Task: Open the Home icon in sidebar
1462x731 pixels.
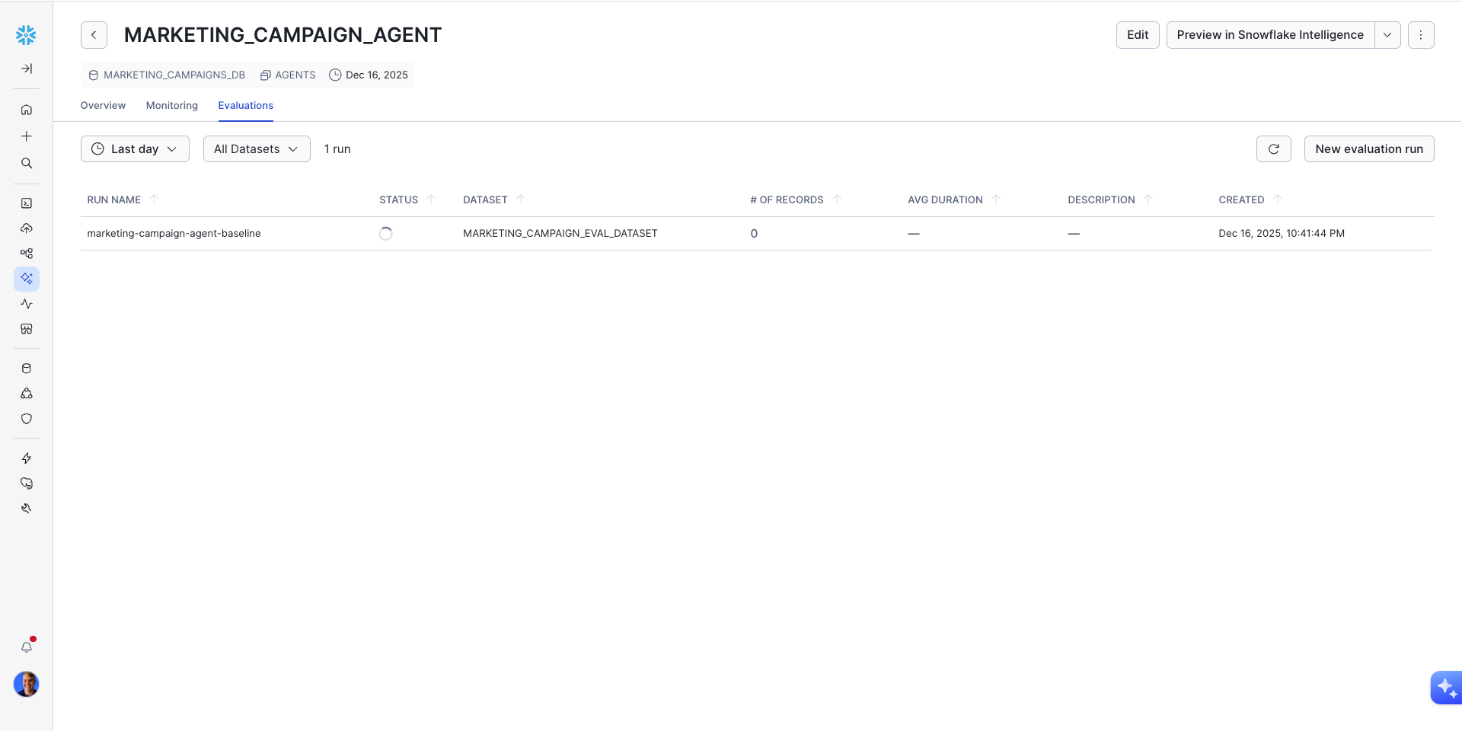Action: pos(27,110)
